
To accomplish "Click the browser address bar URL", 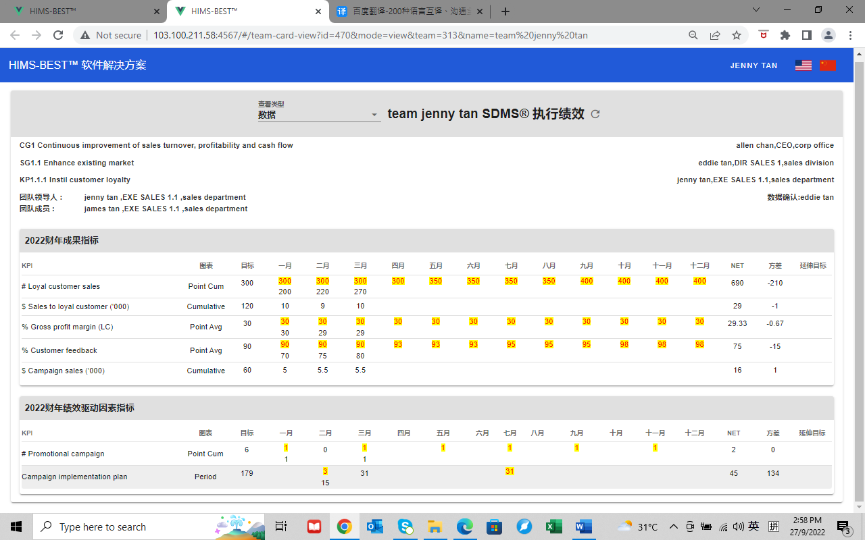I will pyautogui.click(x=370, y=35).
